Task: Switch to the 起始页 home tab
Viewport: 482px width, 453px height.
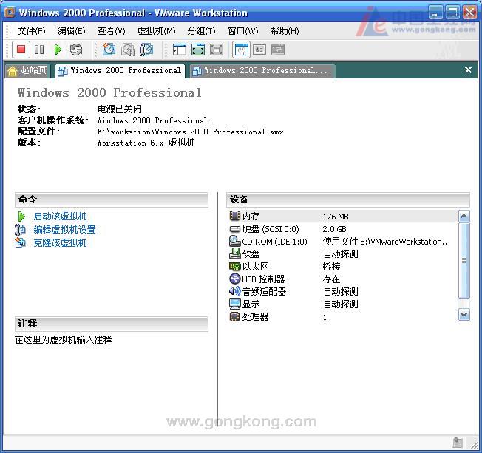Action: tap(27, 70)
